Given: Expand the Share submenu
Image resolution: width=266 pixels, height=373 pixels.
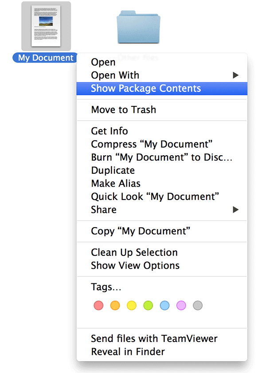Looking at the screenshot, I should pos(103,209).
